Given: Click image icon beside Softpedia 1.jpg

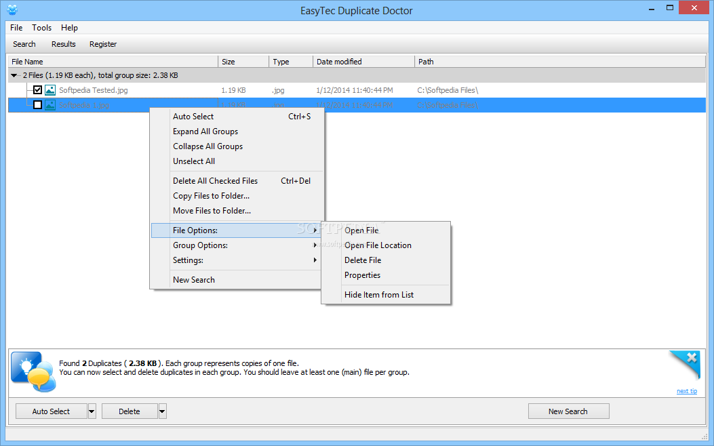Looking at the screenshot, I should tap(50, 105).
